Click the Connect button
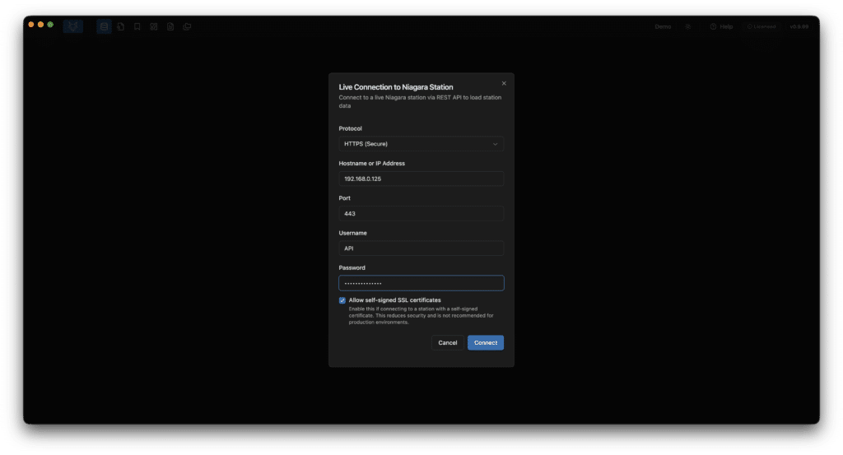The image size is (843, 455). coord(486,343)
